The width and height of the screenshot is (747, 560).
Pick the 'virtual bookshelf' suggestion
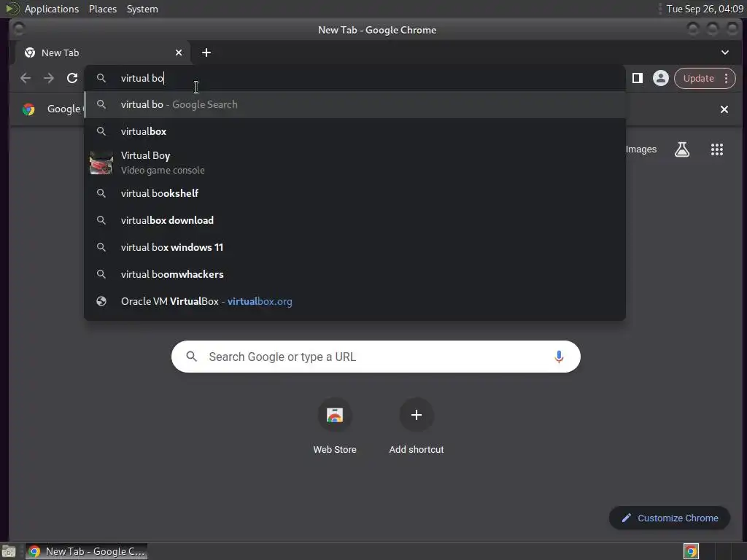355,193
